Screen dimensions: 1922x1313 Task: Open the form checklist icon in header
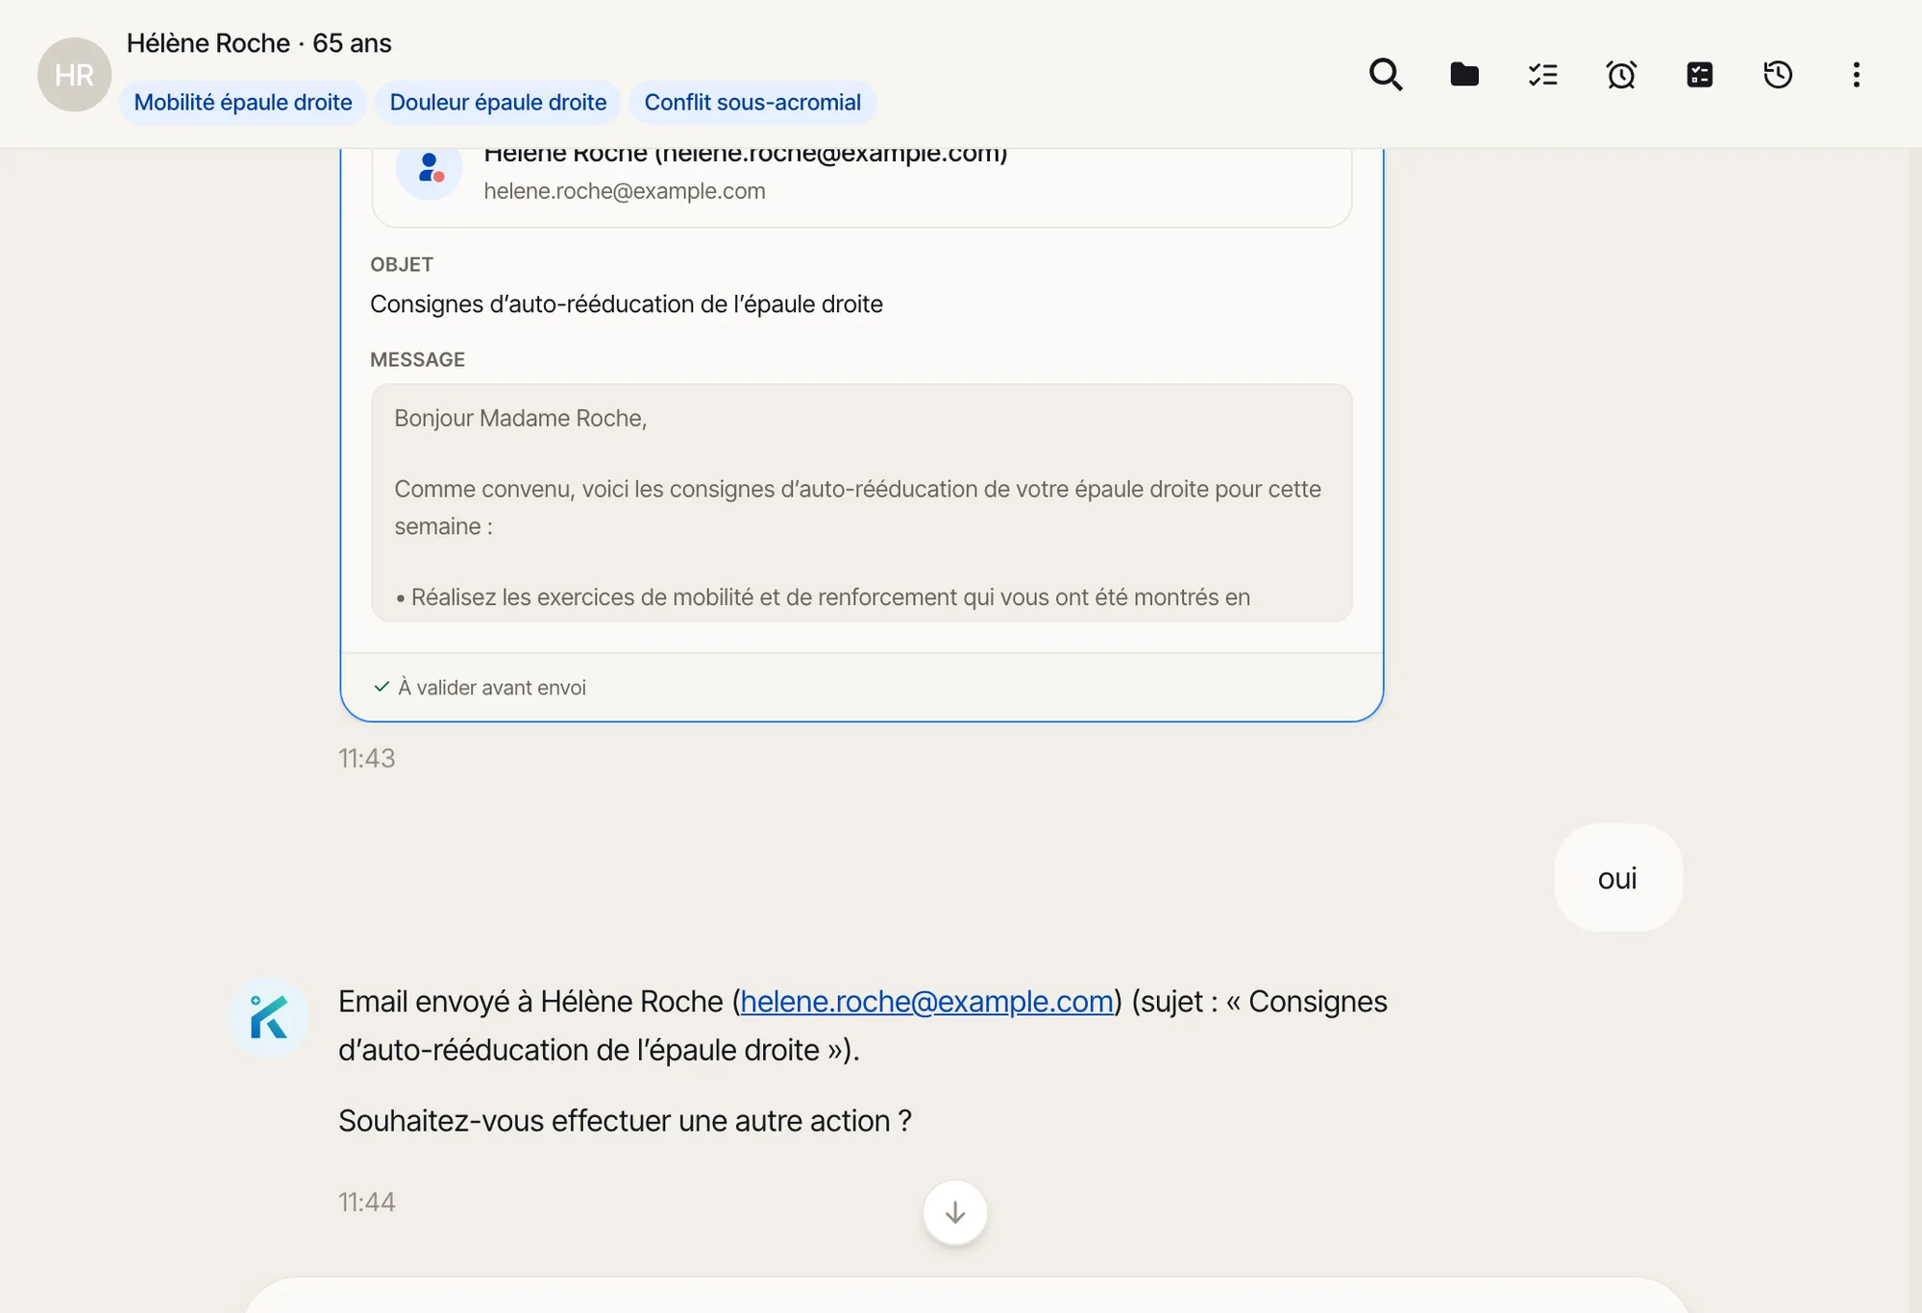(1699, 74)
